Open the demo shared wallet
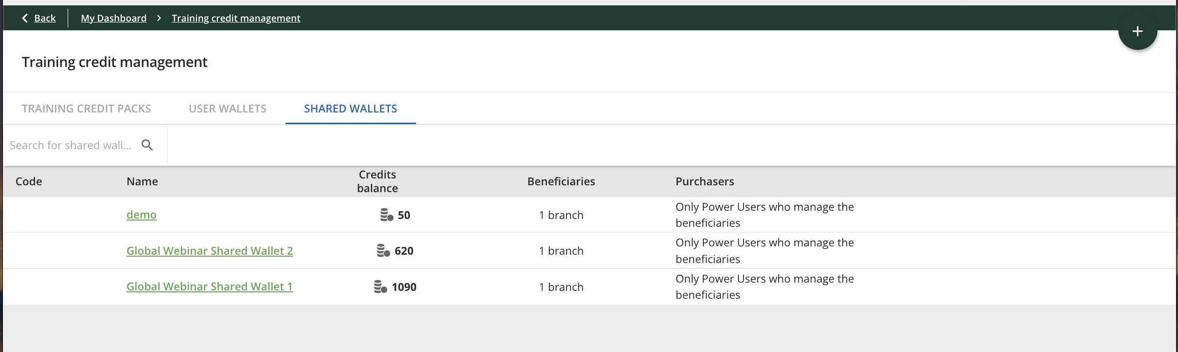The image size is (1178, 352). click(x=141, y=215)
